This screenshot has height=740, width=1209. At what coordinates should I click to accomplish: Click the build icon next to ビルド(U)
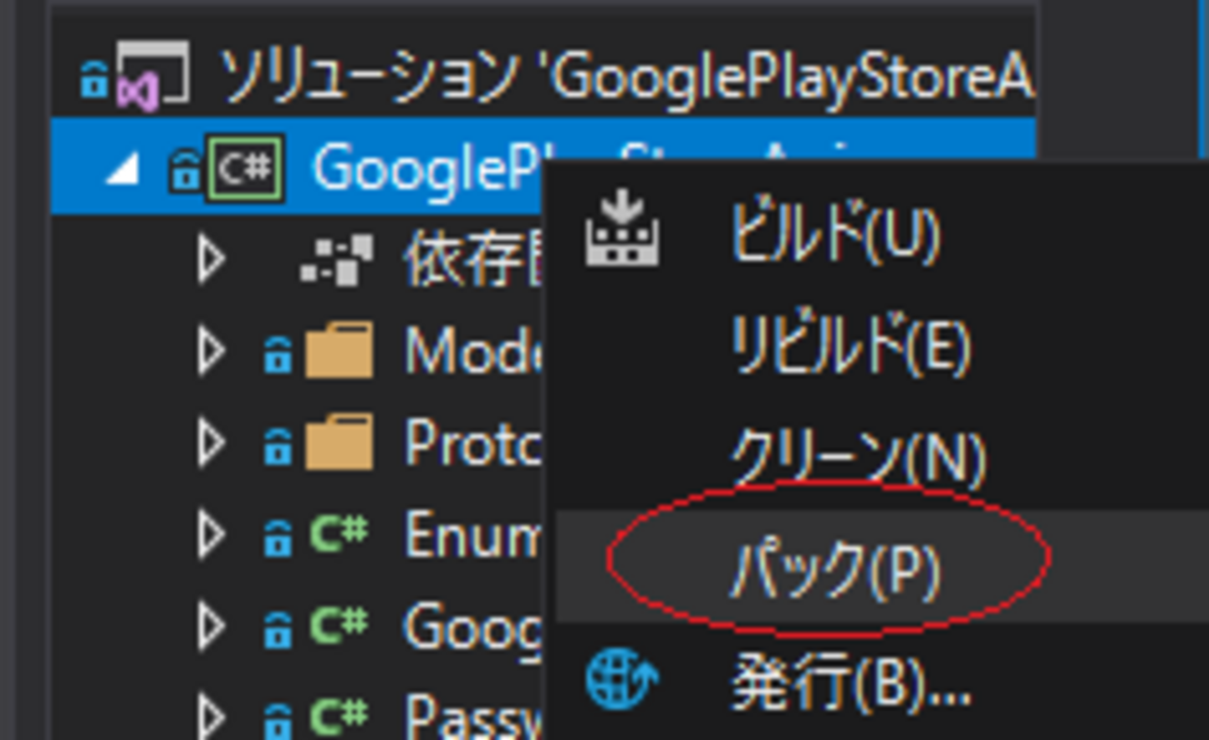pyautogui.click(x=623, y=229)
